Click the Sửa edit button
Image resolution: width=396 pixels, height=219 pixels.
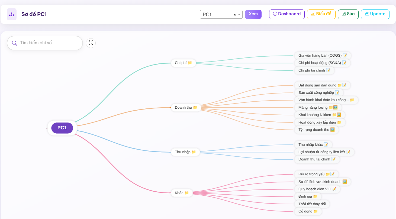pyautogui.click(x=348, y=14)
